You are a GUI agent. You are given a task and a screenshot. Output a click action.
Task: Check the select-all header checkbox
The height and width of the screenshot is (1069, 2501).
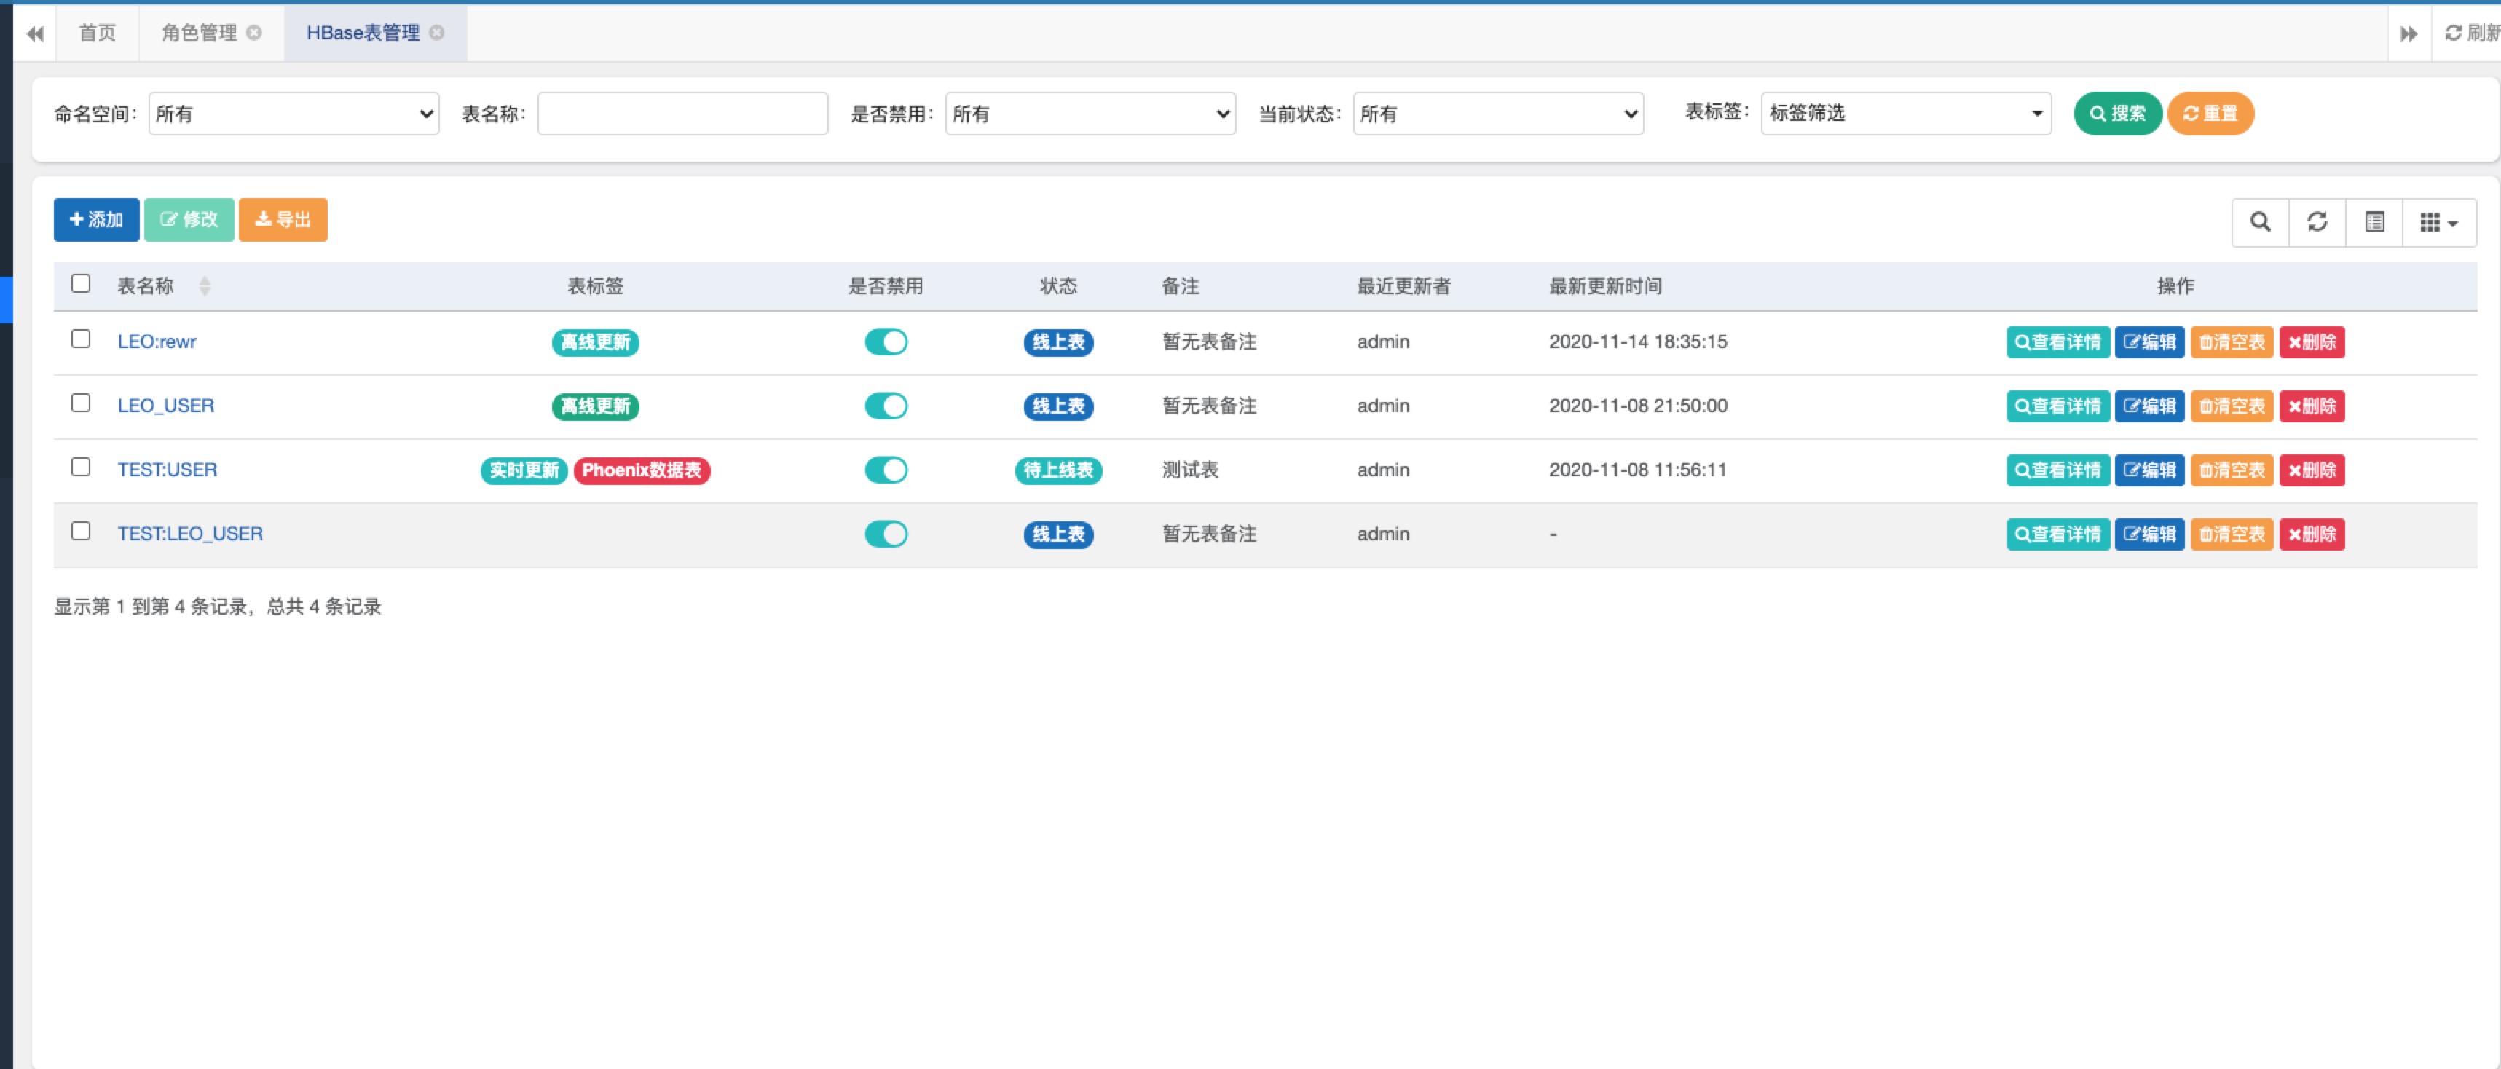click(81, 283)
